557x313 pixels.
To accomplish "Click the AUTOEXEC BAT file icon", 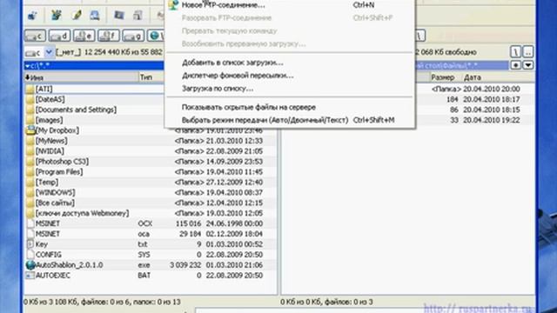I will [x=30, y=276].
